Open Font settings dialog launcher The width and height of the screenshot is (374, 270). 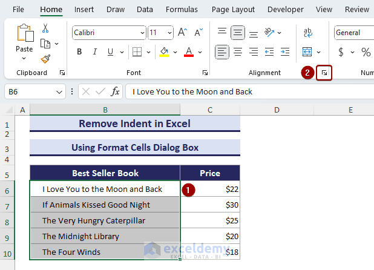tap(205, 73)
